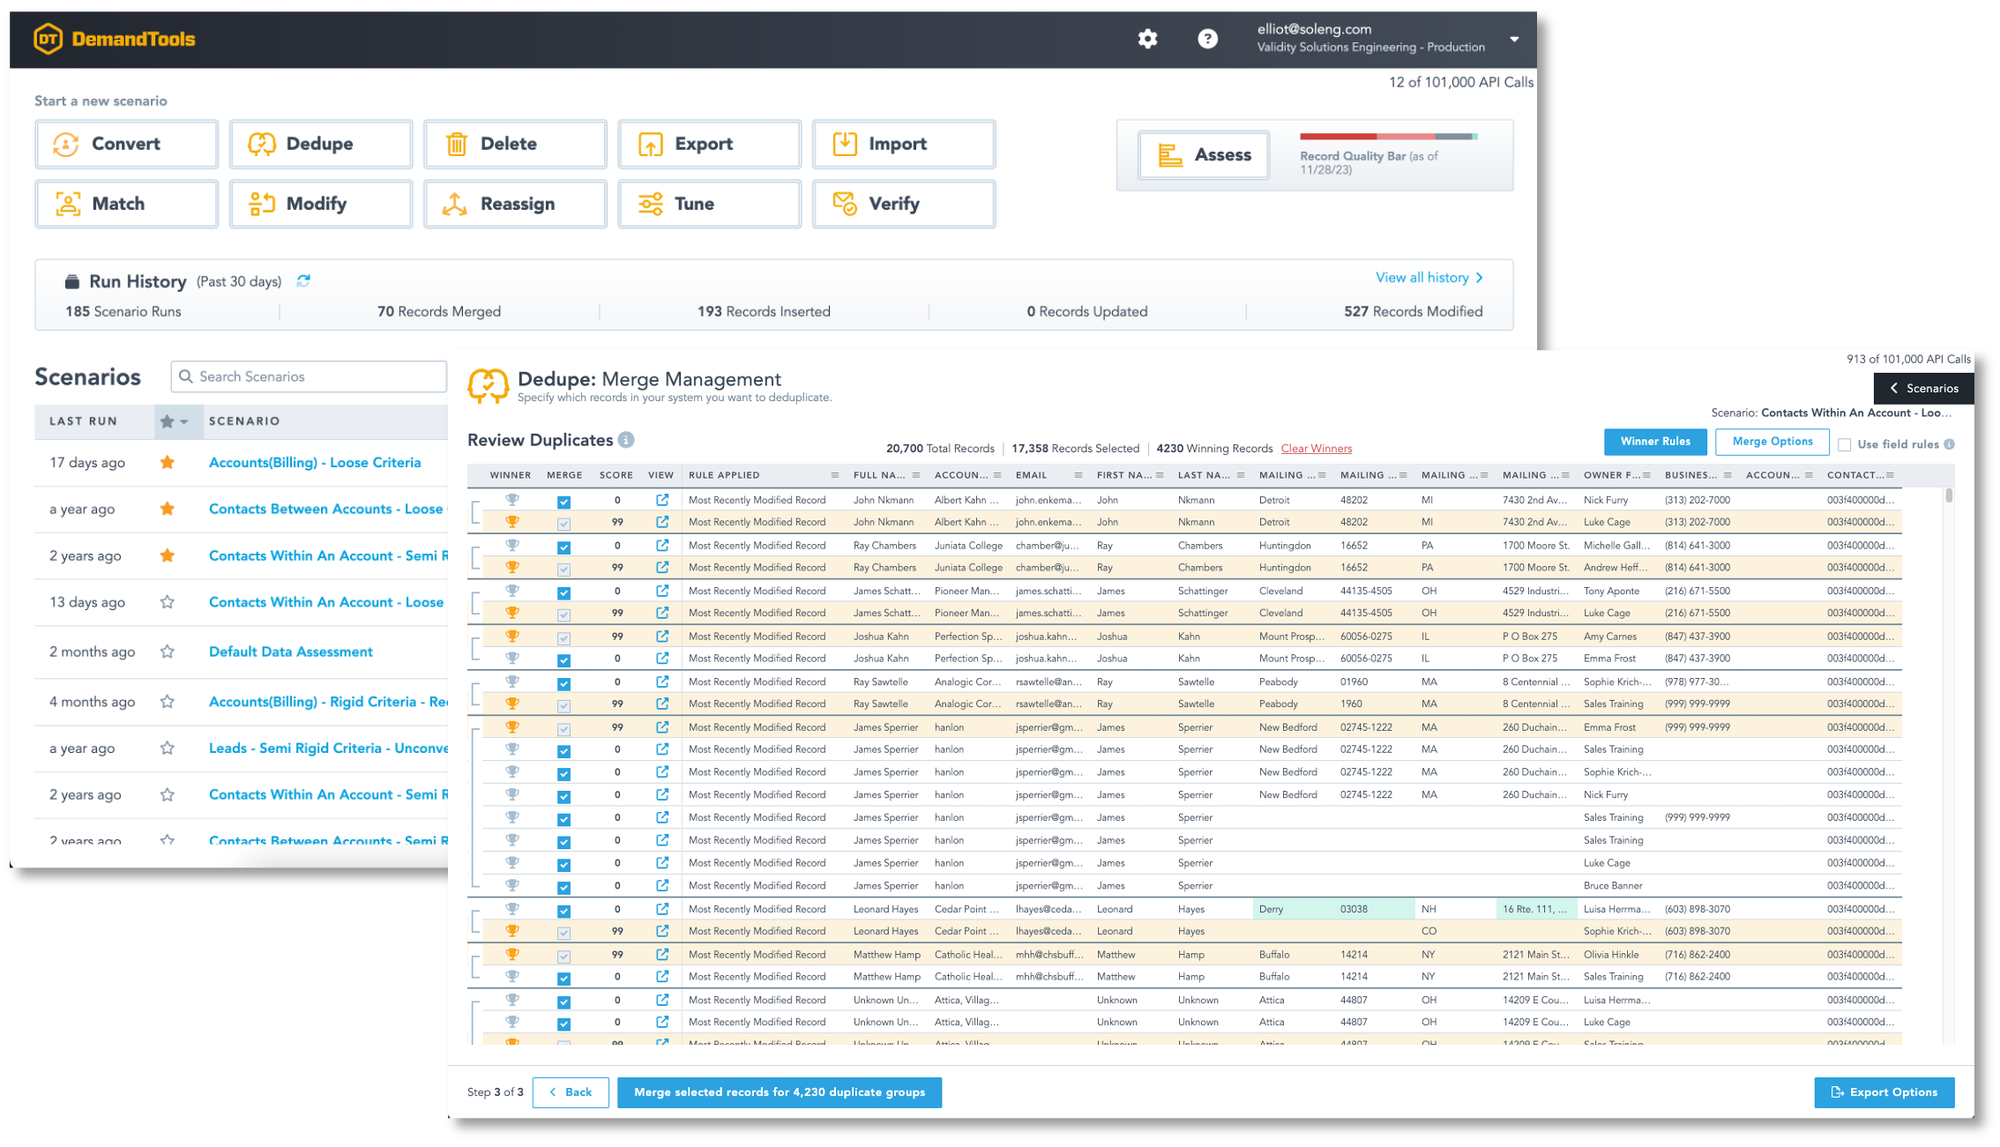Refresh Run History with the refresh icon
The image size is (2000, 1147).
pyautogui.click(x=303, y=281)
